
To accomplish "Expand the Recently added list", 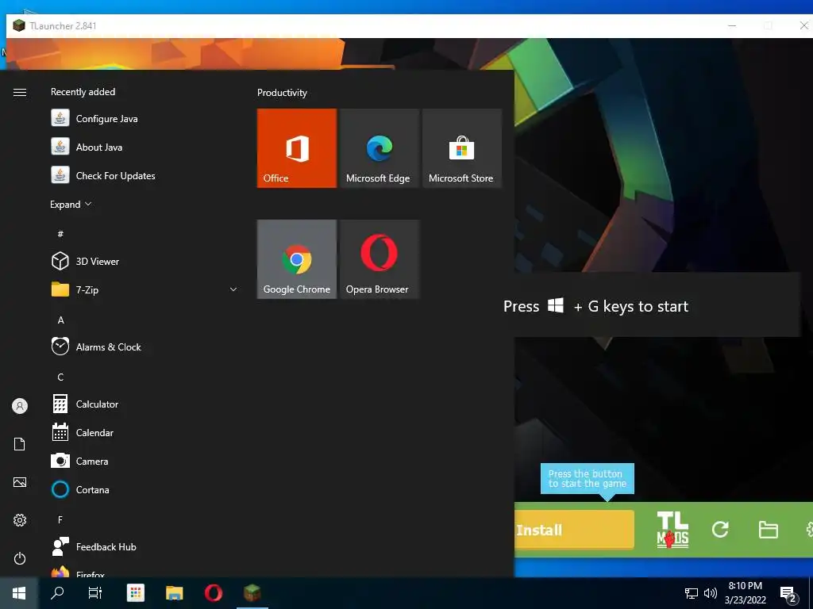I will pyautogui.click(x=71, y=205).
